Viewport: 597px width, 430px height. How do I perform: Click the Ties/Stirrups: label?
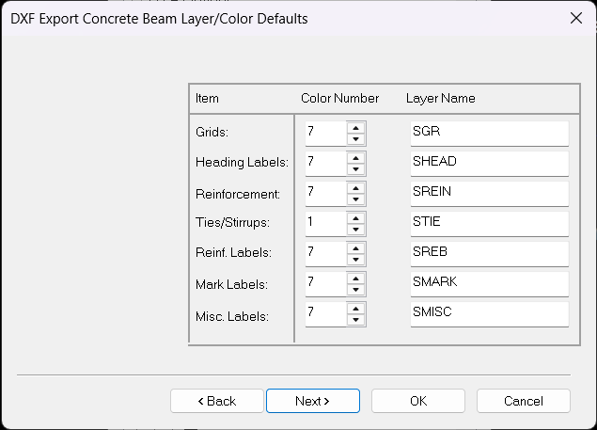[232, 222]
